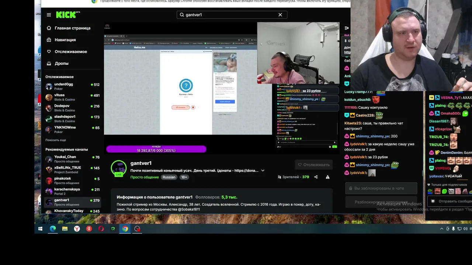Click the home icon beside Главная страница

(49, 28)
